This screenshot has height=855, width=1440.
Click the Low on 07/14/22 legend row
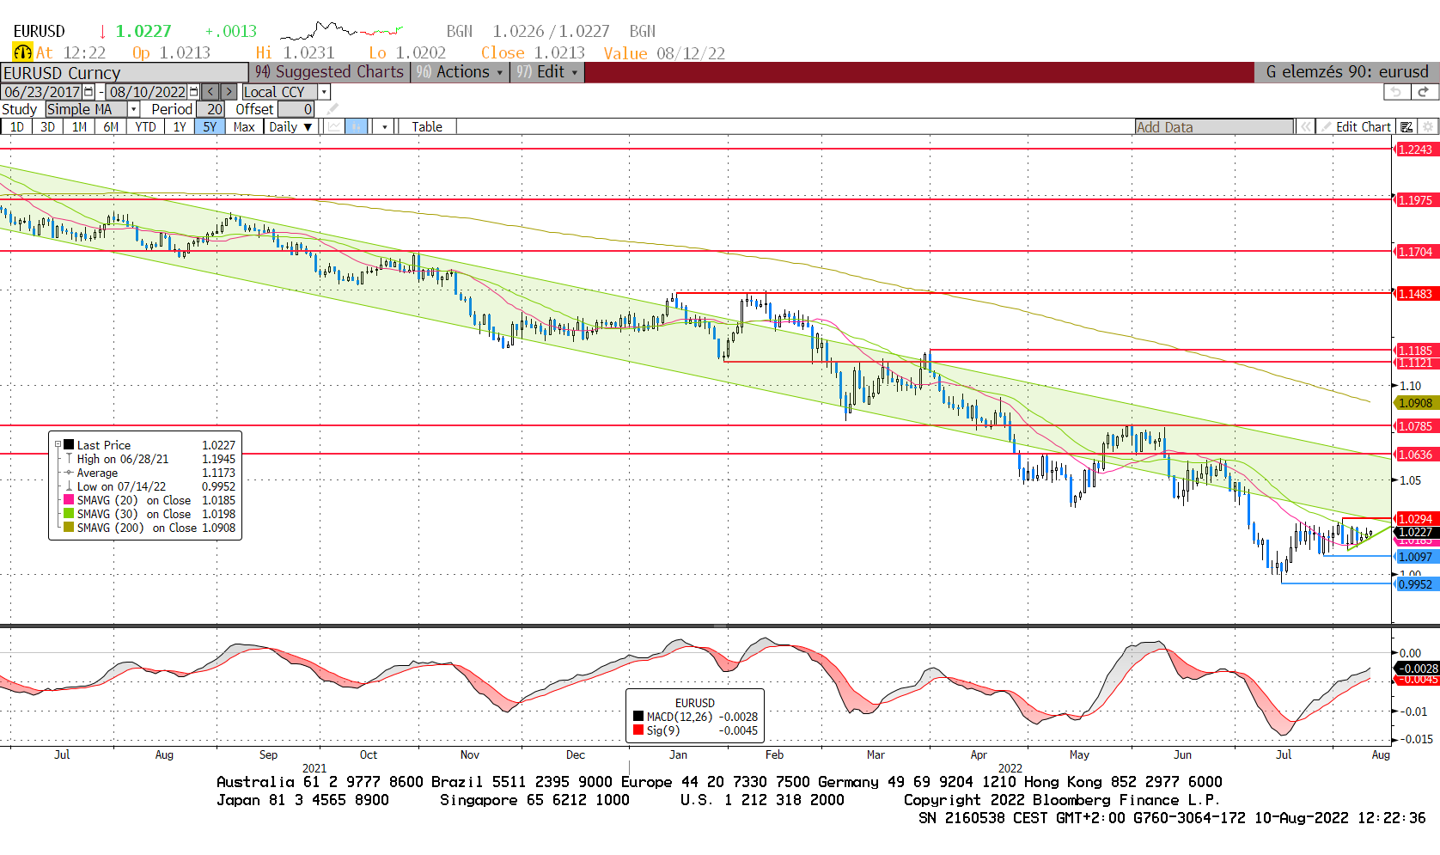(149, 486)
